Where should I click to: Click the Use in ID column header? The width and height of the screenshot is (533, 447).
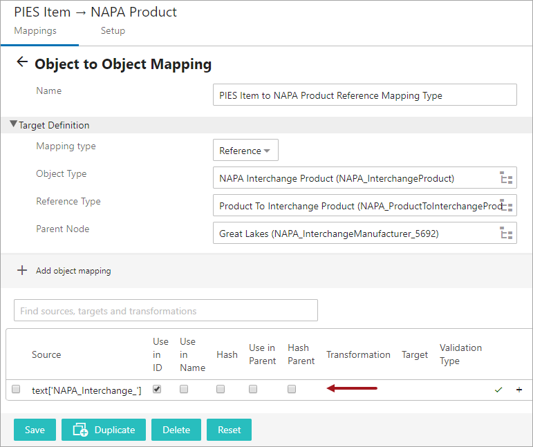pos(160,354)
